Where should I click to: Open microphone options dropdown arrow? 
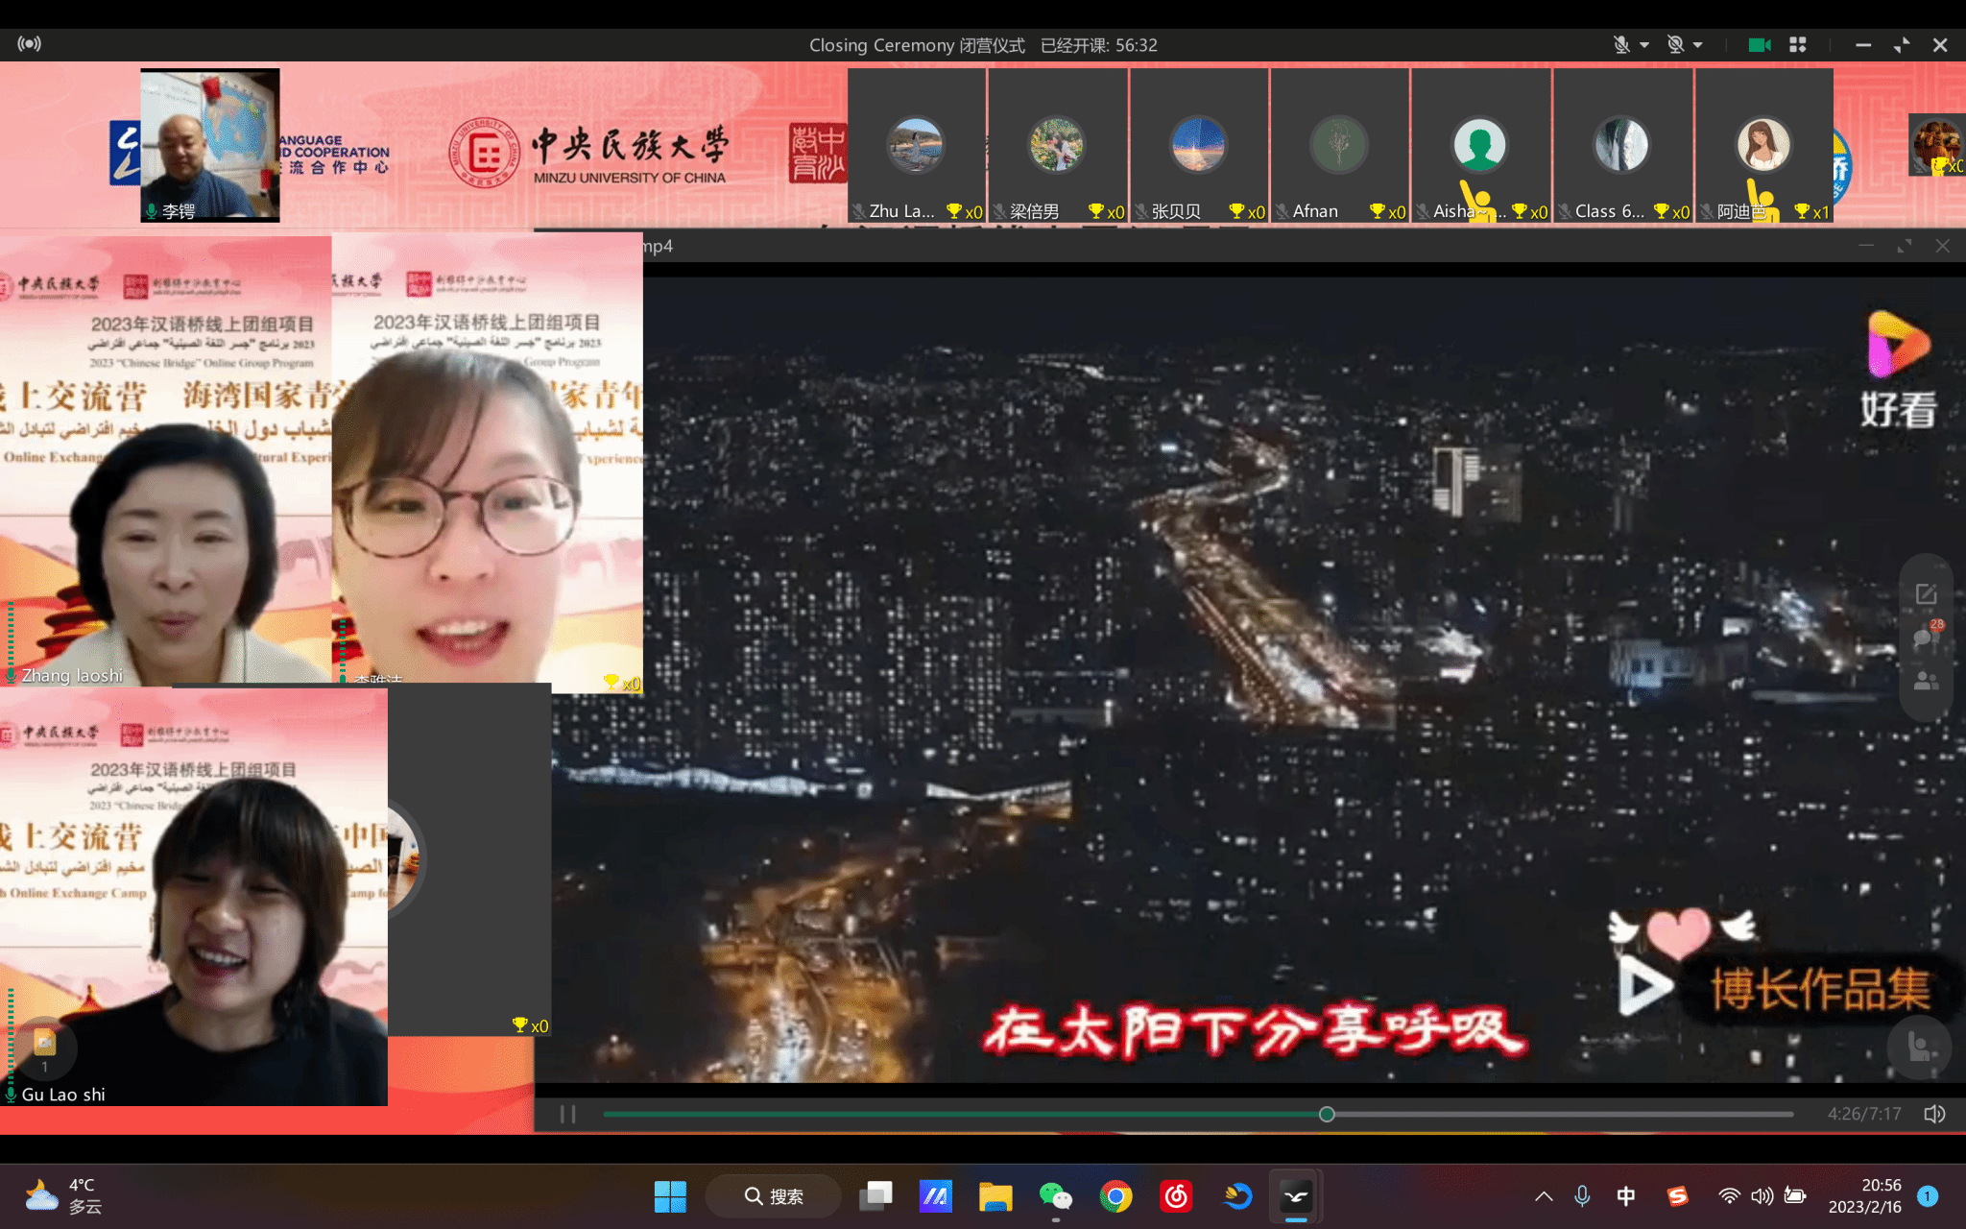click(x=1644, y=45)
